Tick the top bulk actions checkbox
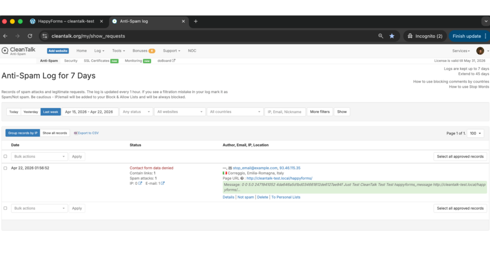Screen dimensions: 490x275 (4, 156)
